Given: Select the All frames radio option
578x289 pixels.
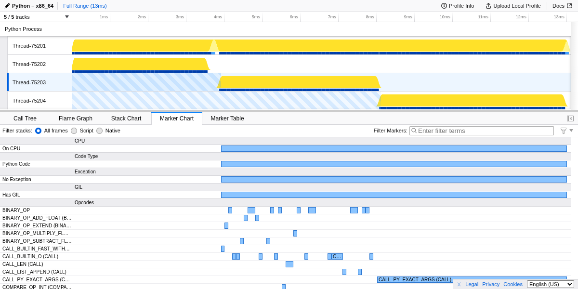Looking at the screenshot, I should 38,131.
